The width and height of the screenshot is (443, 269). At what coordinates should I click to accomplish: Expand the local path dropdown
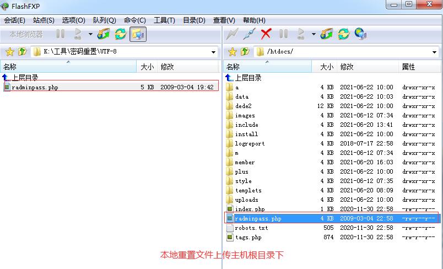pyautogui.click(x=213, y=52)
